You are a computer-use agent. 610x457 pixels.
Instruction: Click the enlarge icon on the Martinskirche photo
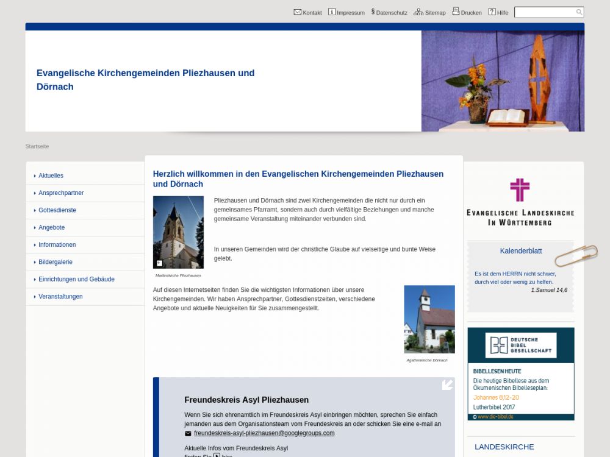160,263
